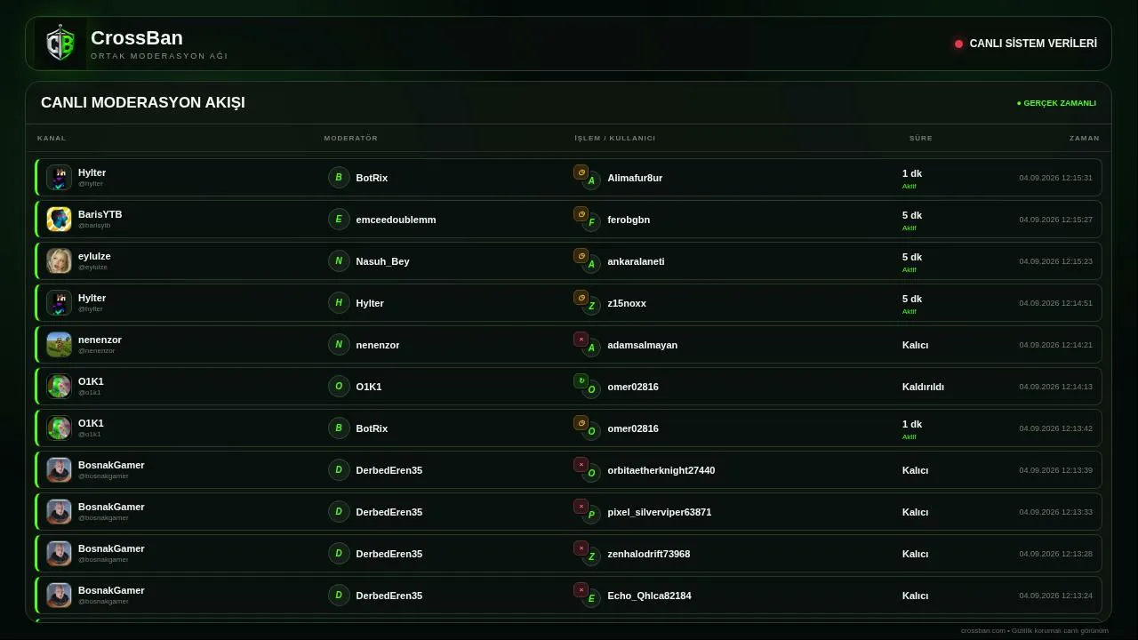Image resolution: width=1138 pixels, height=640 pixels.
Task: Click the SÜRE column header
Action: 921,139
